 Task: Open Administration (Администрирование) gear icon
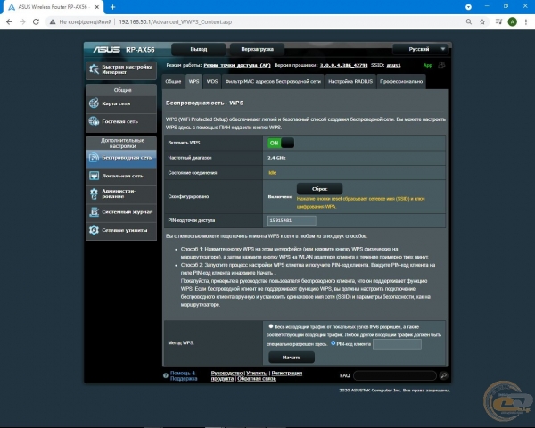(x=94, y=193)
